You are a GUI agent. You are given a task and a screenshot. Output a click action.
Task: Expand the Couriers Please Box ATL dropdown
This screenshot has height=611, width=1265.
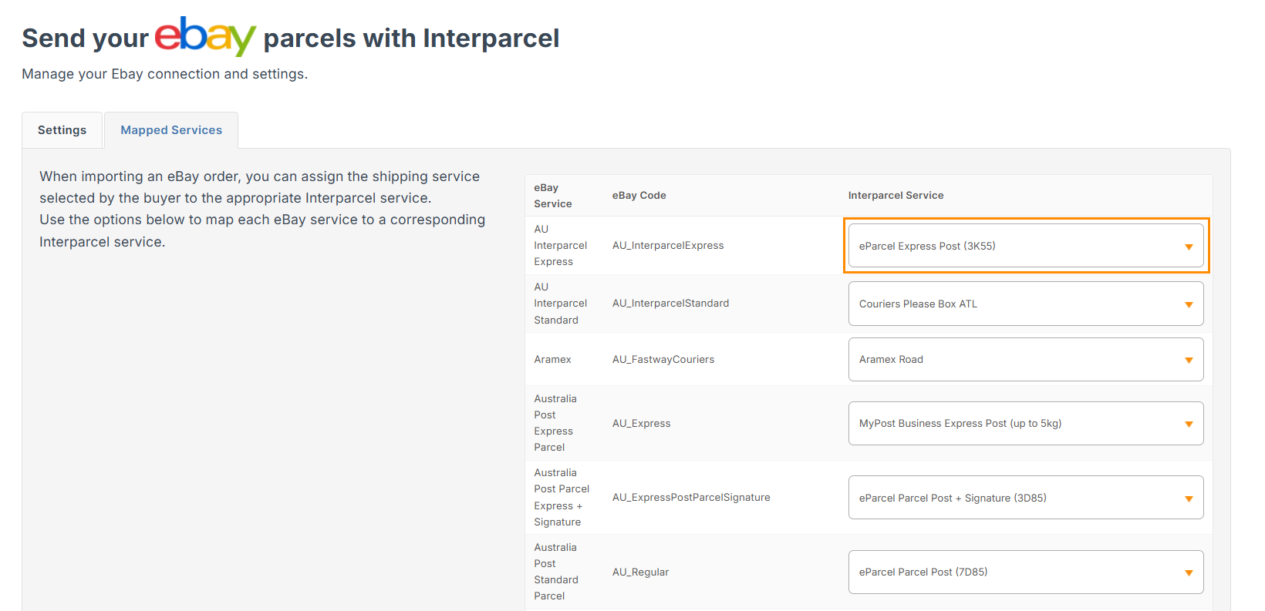(1025, 304)
